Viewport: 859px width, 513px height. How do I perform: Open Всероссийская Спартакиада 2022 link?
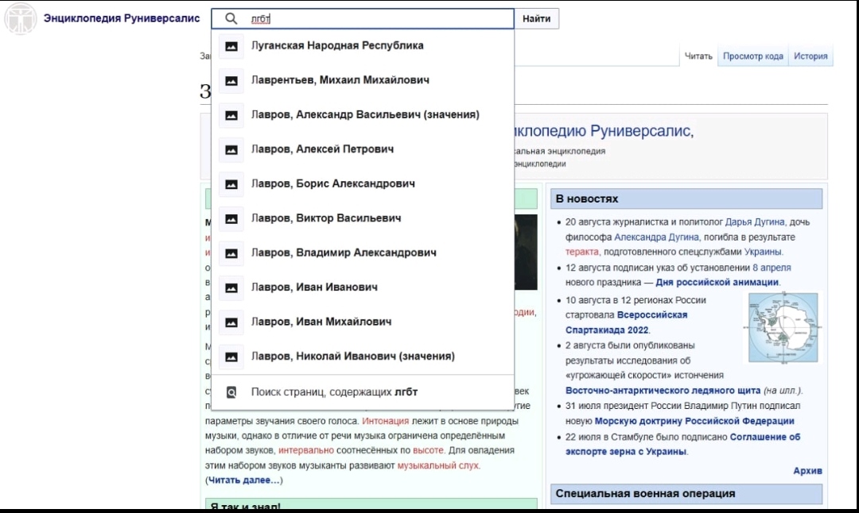(626, 322)
